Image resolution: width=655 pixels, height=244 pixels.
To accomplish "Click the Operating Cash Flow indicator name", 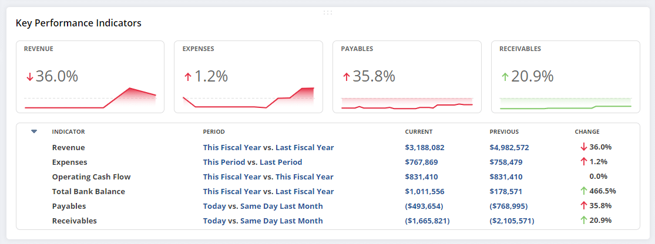I will [91, 177].
